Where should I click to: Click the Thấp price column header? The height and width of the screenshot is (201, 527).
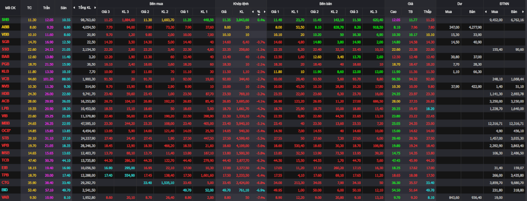coord(428,11)
